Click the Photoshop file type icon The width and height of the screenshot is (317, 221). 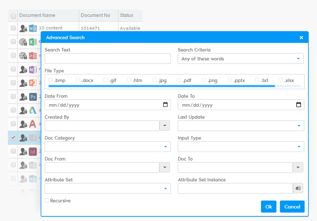[x=33, y=96]
